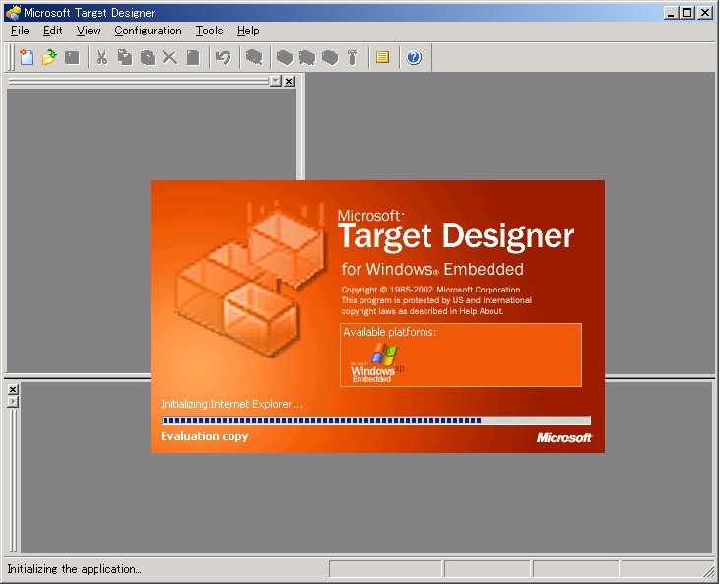Open the Tools menu

click(210, 31)
